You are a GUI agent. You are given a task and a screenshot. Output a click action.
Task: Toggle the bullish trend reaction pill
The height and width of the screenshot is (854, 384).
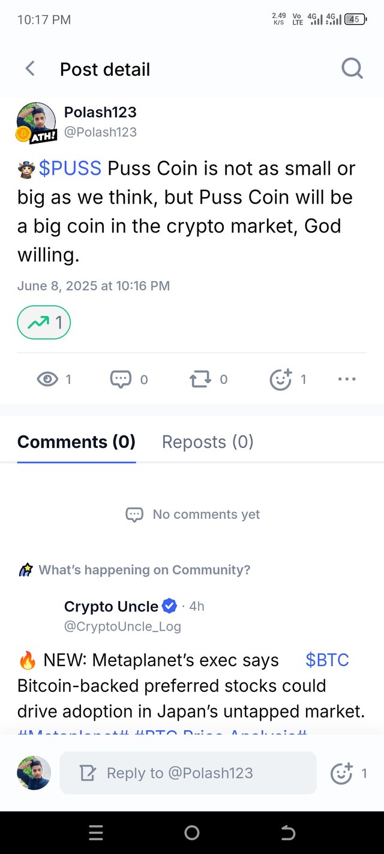pos(44,323)
